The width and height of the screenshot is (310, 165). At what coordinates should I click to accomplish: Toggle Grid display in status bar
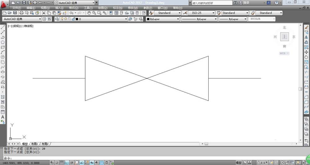tap(62, 163)
